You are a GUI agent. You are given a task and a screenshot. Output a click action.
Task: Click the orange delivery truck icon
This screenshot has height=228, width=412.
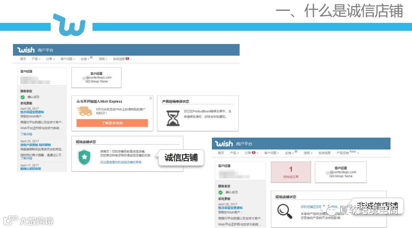[x=84, y=112]
